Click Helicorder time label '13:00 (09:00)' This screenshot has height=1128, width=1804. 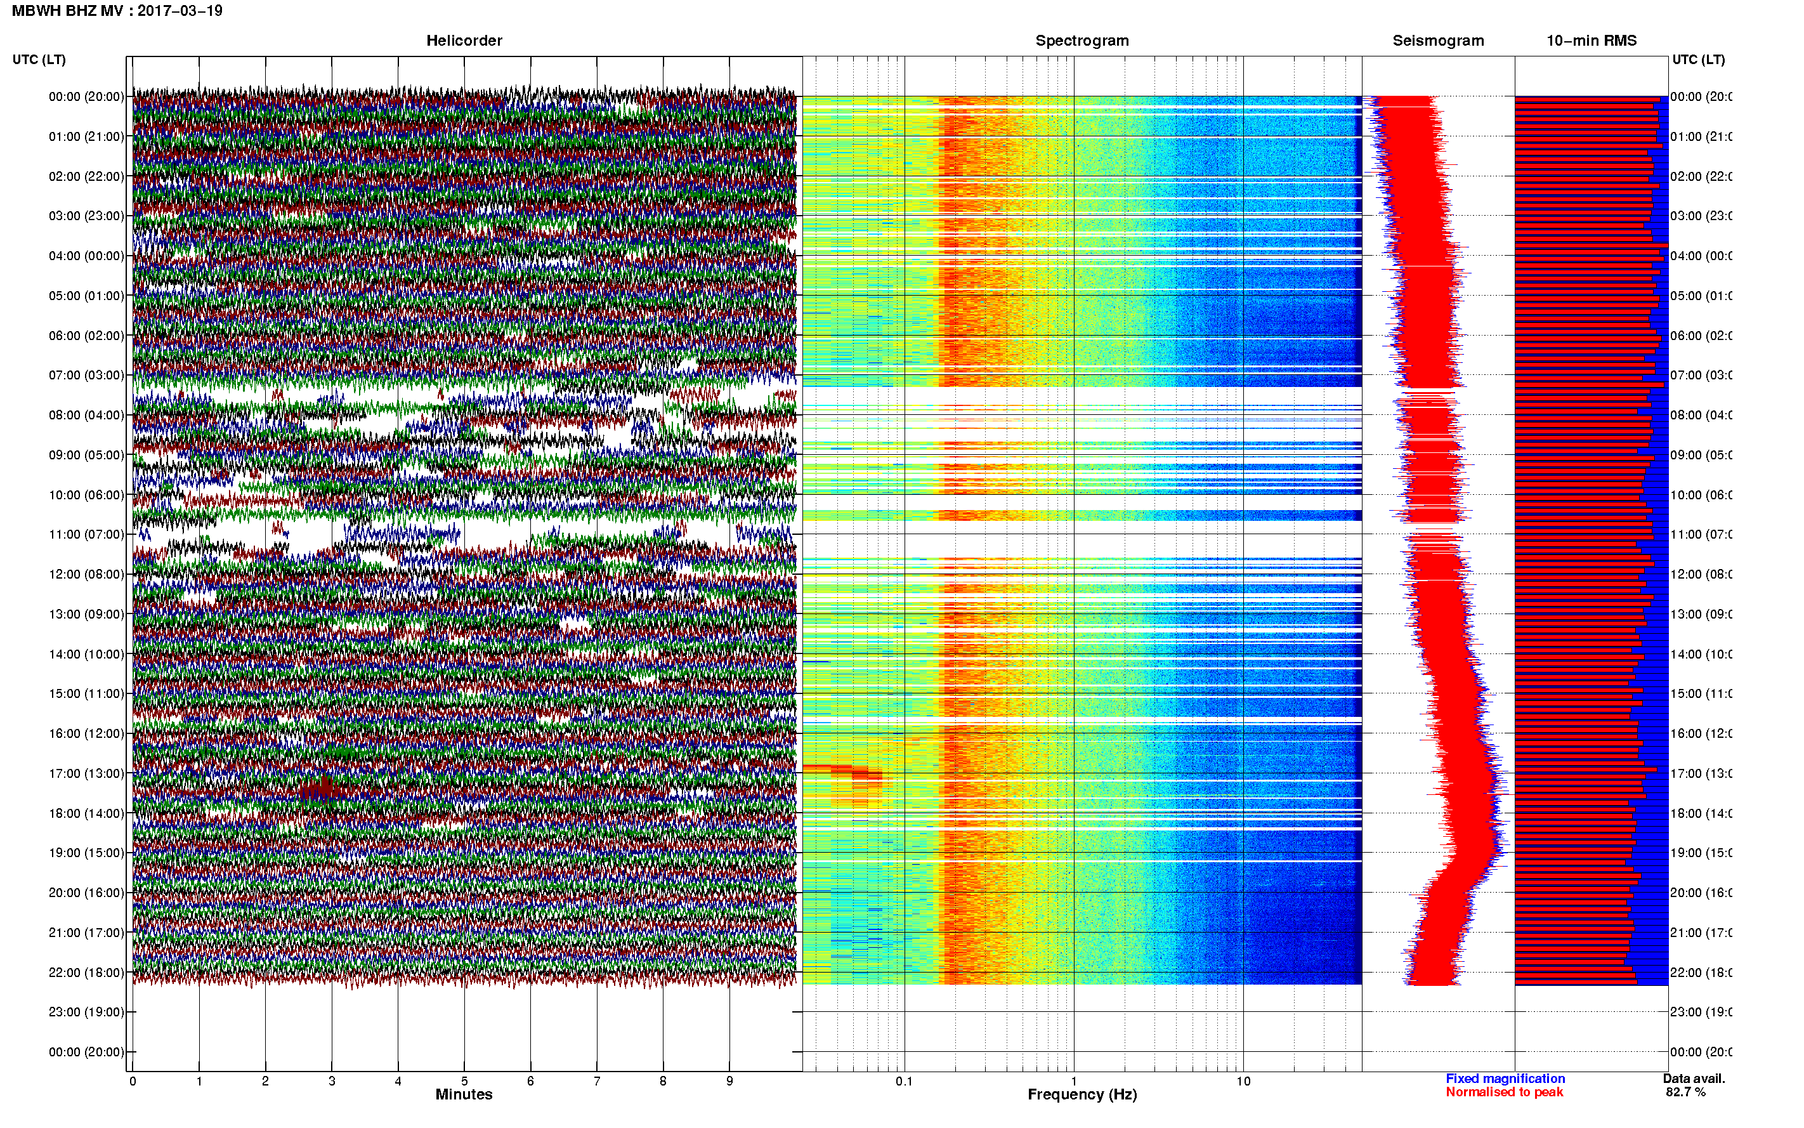click(x=86, y=614)
